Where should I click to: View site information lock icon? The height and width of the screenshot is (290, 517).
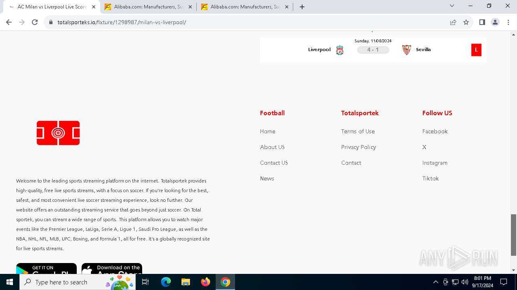(x=51, y=22)
